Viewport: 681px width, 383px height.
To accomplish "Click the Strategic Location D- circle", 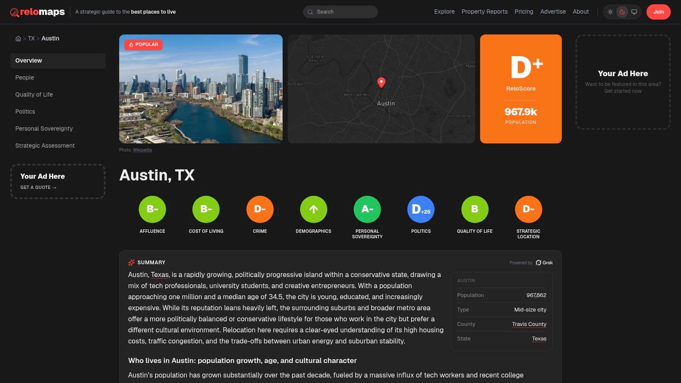I will (529, 209).
